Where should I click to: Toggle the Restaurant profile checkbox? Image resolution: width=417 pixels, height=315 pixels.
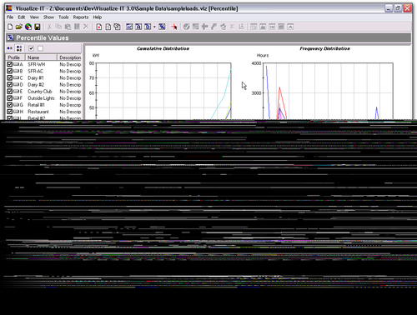pos(10,112)
